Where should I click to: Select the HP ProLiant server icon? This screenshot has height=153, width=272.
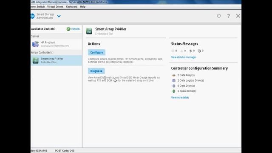(x=35, y=44)
